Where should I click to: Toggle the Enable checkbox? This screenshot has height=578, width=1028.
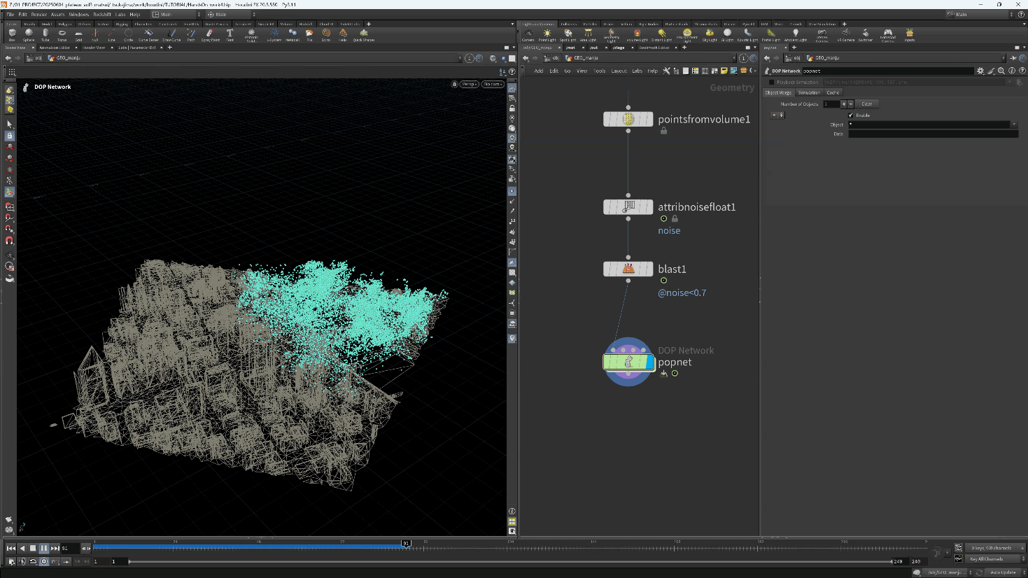pyautogui.click(x=851, y=115)
